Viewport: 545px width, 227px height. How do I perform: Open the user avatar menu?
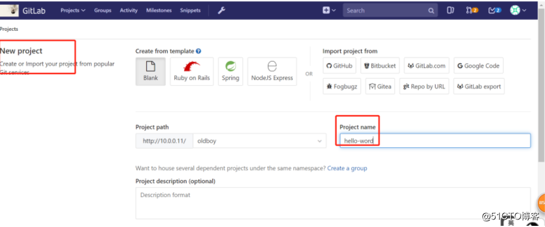[518, 10]
